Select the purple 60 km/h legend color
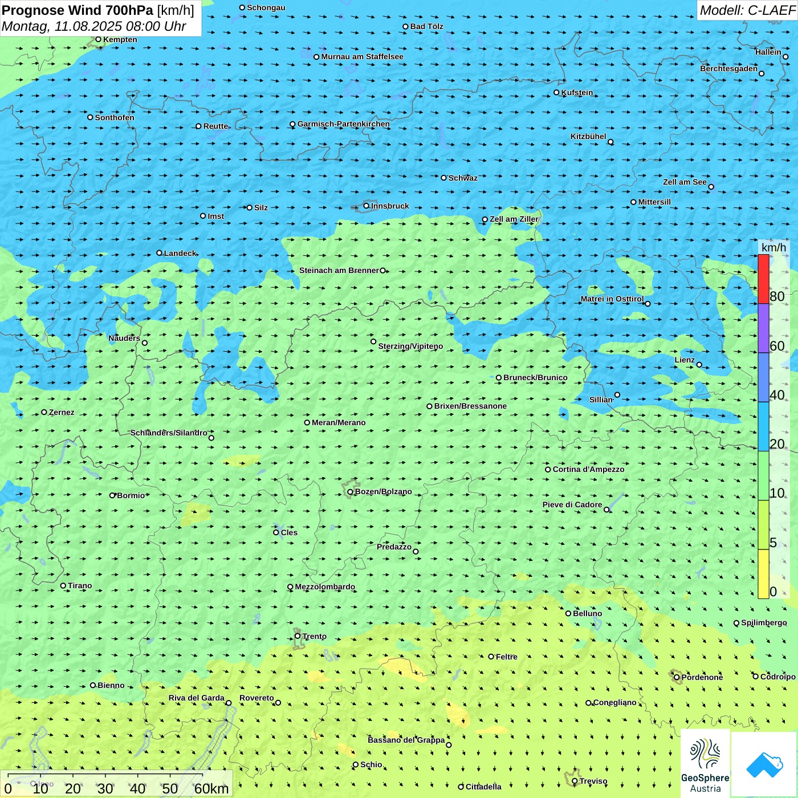Screen dimensions: 798x798 tap(763, 328)
